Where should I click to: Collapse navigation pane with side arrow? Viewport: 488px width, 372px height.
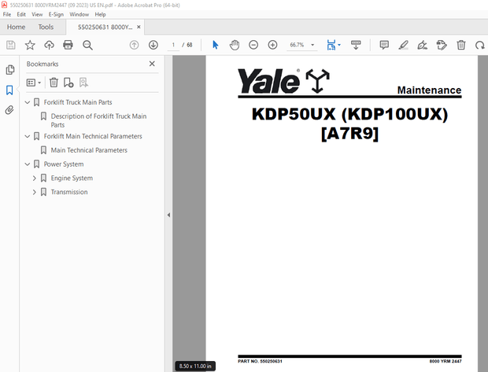click(168, 215)
